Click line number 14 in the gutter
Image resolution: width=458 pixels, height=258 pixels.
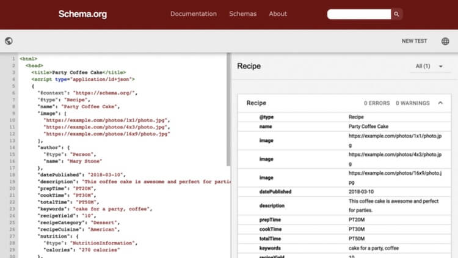[12, 147]
